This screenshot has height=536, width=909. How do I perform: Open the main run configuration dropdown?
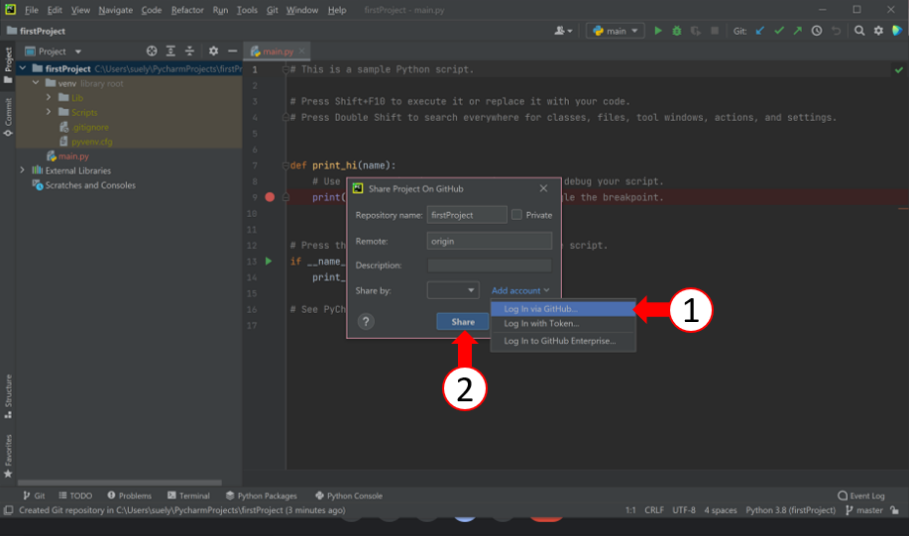[x=615, y=31]
